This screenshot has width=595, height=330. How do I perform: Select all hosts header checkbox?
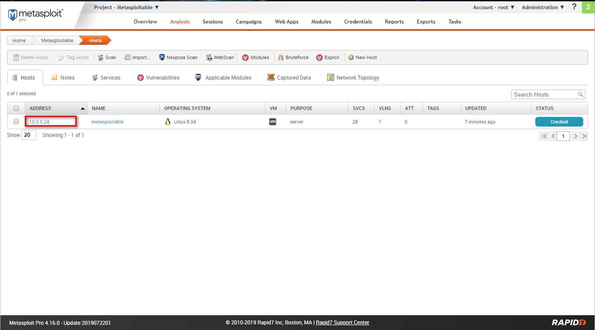tap(16, 108)
